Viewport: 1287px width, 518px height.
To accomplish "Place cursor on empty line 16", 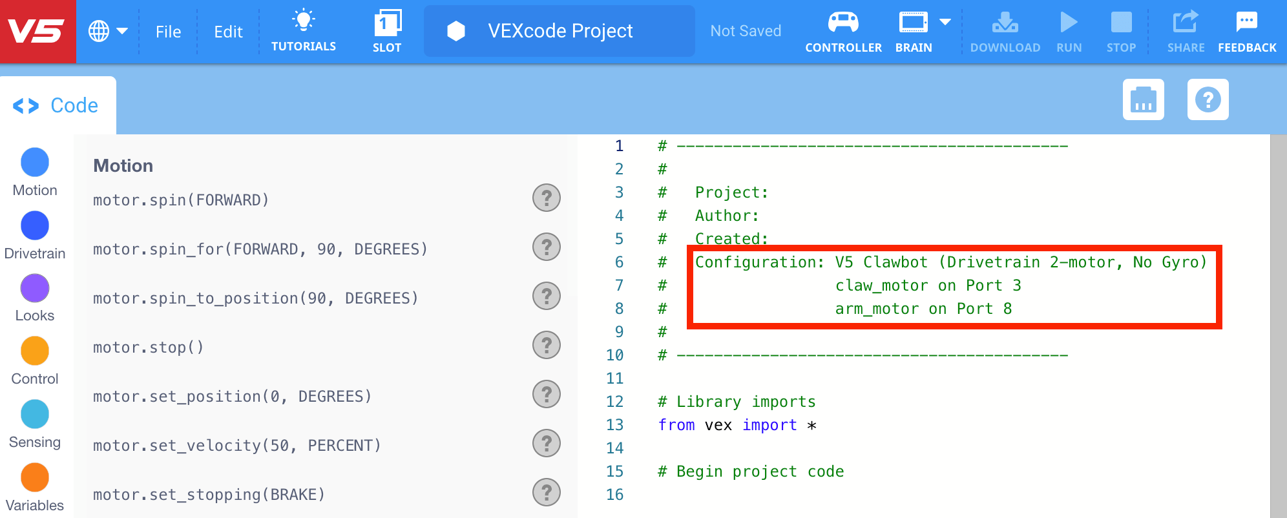I will coord(963,495).
